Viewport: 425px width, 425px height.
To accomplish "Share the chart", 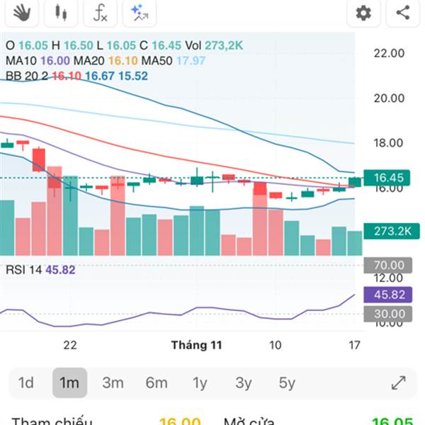I will (x=403, y=12).
